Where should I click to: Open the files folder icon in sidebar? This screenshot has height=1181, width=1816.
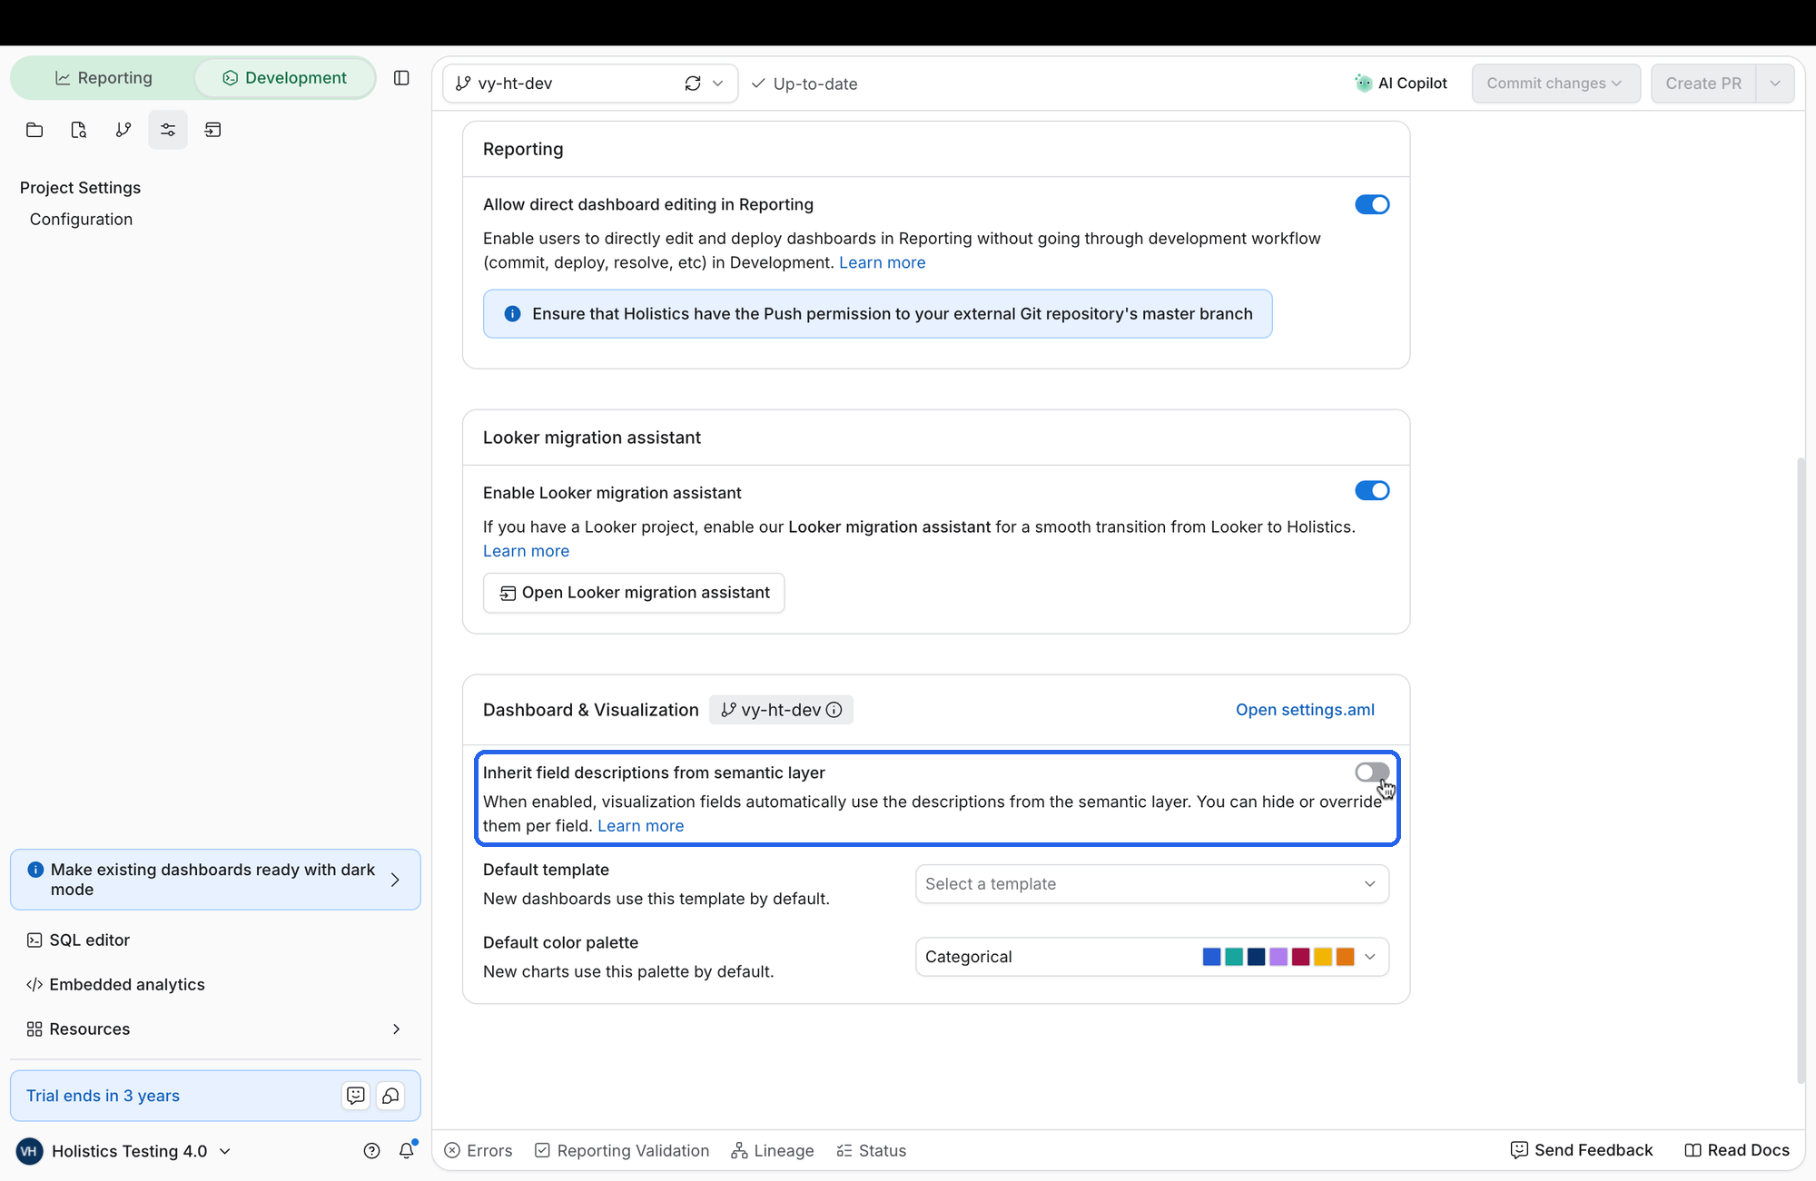35,130
